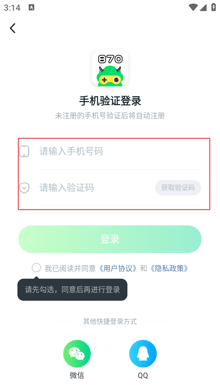Tap the cellular signal icon
The width and height of the screenshot is (220, 392).
click(x=203, y=7)
